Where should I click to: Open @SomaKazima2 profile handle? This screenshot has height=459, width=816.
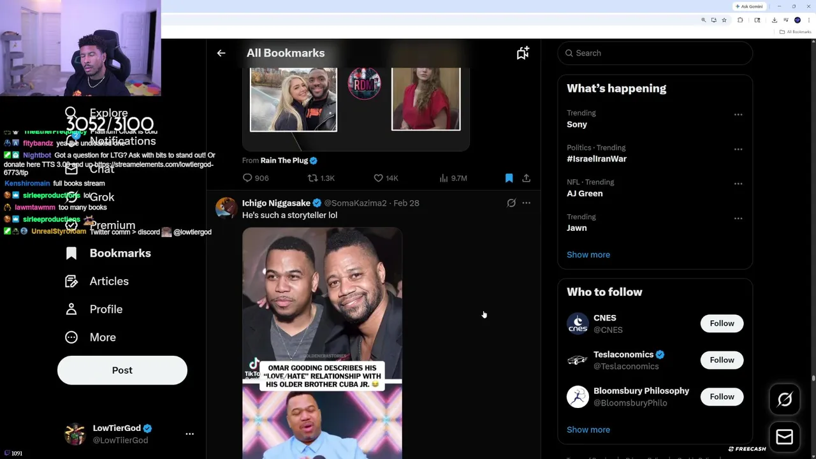[x=355, y=203]
